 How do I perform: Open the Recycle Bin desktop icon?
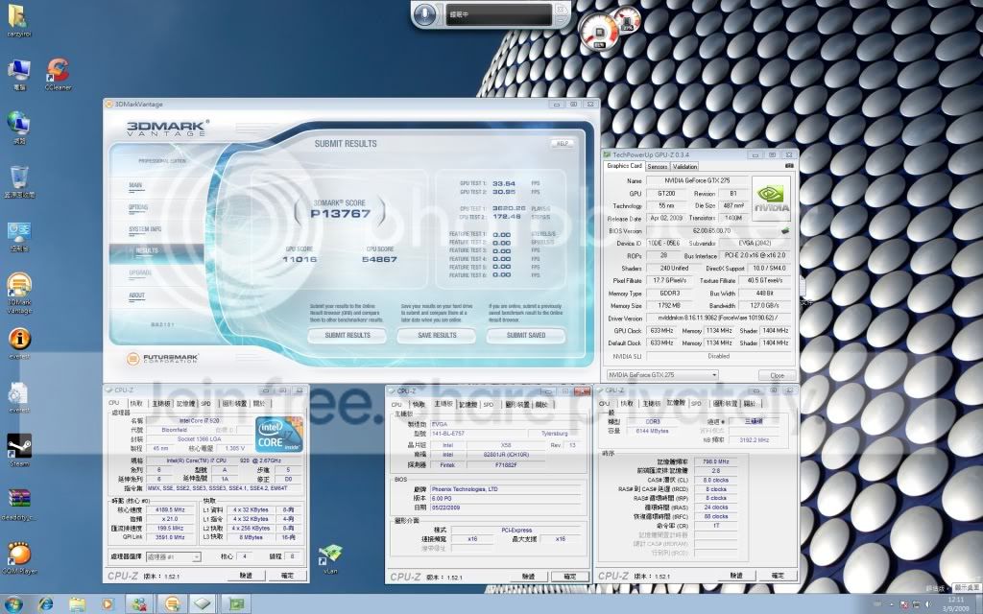(x=18, y=177)
